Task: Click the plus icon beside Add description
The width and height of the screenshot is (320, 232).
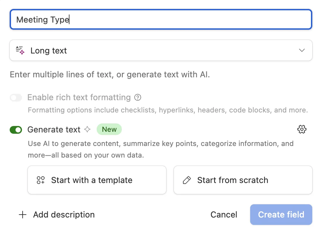Action: coord(23,215)
